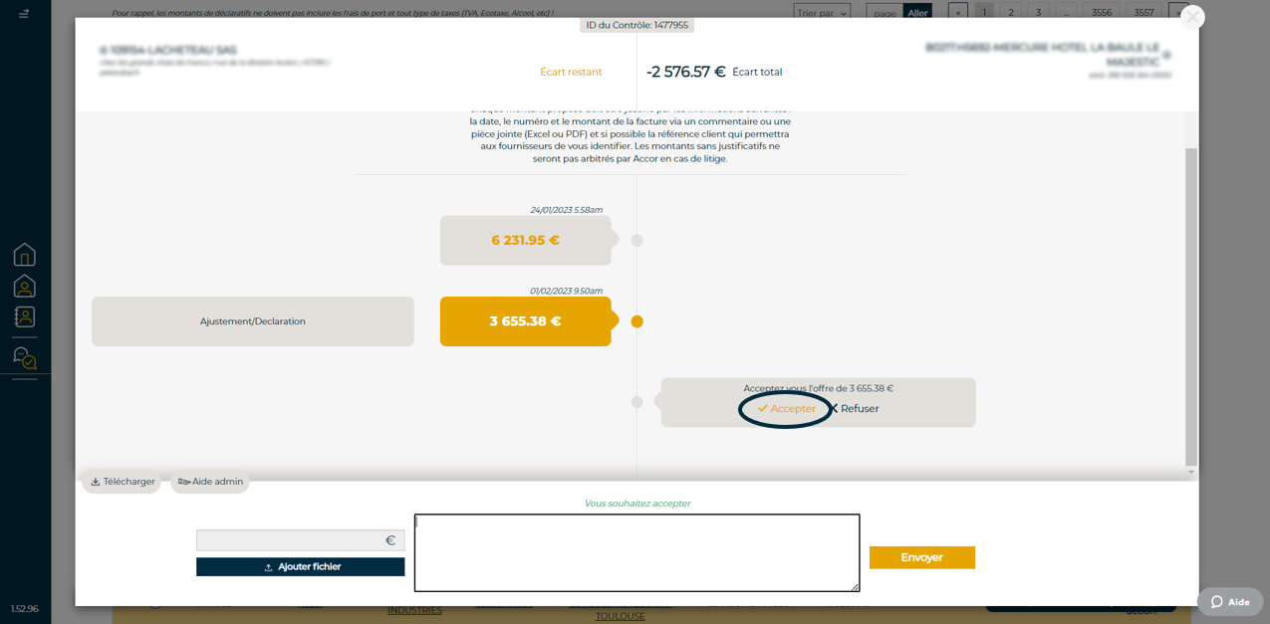Click the ID du Contrôle: 1477955 label
Screen dimensions: 1270x624
(x=637, y=25)
